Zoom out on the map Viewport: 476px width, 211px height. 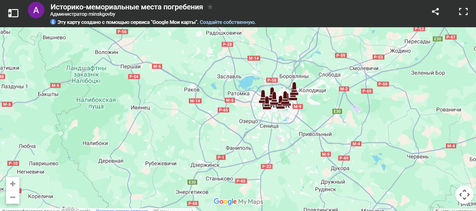point(13,197)
